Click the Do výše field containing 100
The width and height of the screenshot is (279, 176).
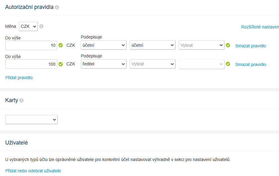(x=31, y=64)
